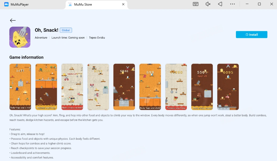Screen dimensions: 277x161
Task: Click the Oh, Snack! cheese app icon
Action: tap(20, 37)
